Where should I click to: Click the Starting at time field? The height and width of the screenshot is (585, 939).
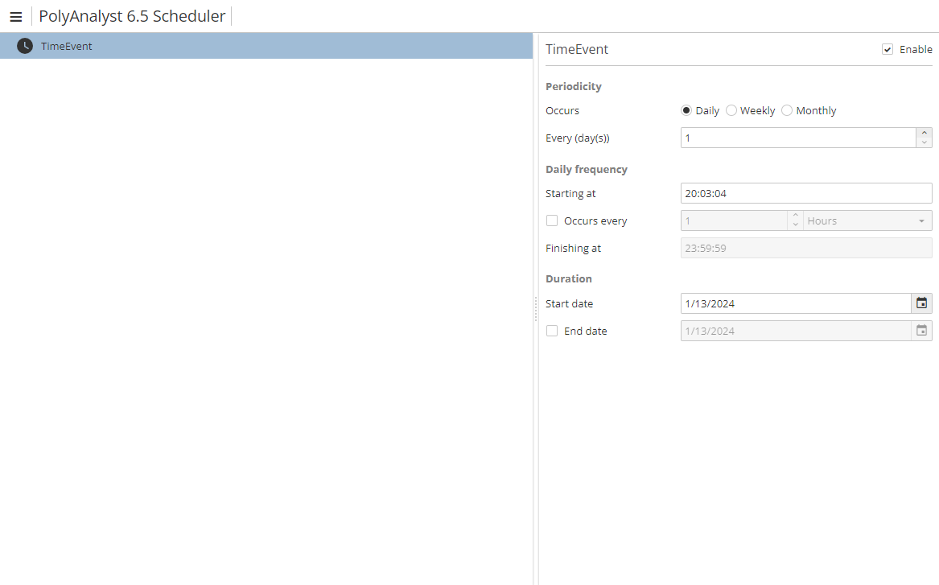(805, 193)
